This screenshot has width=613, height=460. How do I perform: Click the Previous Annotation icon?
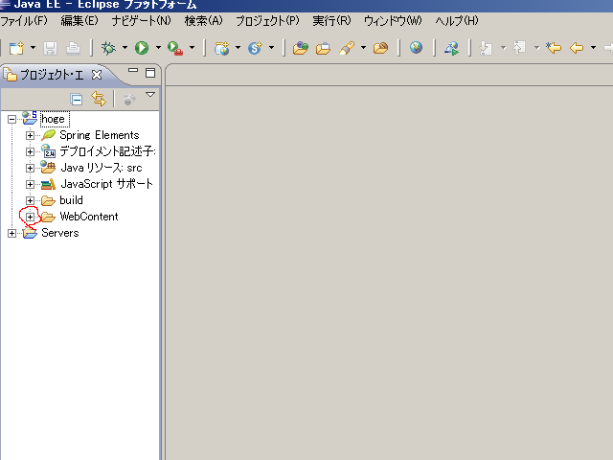[519, 48]
